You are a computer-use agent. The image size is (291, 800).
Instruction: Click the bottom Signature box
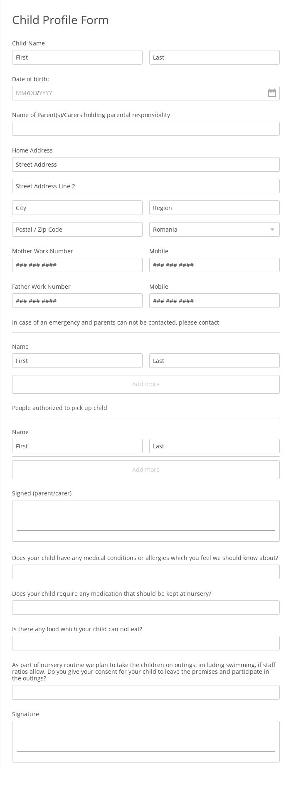(145, 741)
